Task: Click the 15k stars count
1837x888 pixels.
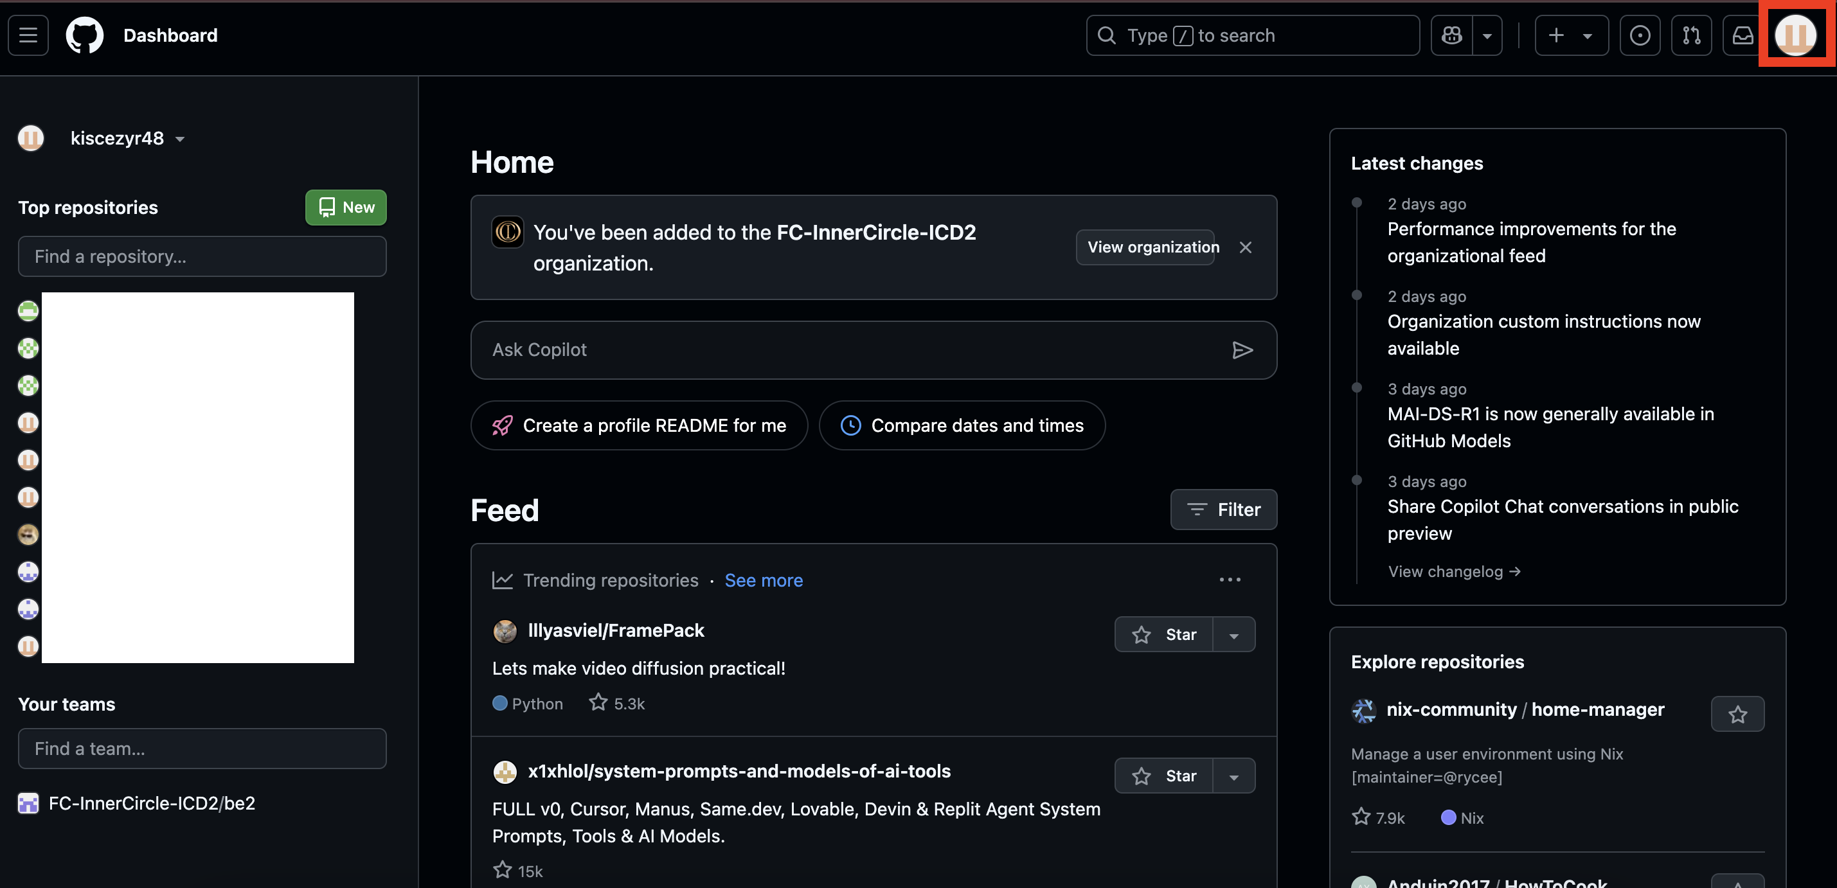Action: 517,871
